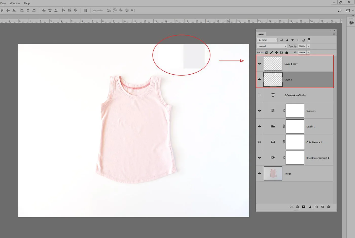Lock all layer attributes padlock
Image resolution: width=355 pixels, height=238 pixels.
tap(287, 52)
